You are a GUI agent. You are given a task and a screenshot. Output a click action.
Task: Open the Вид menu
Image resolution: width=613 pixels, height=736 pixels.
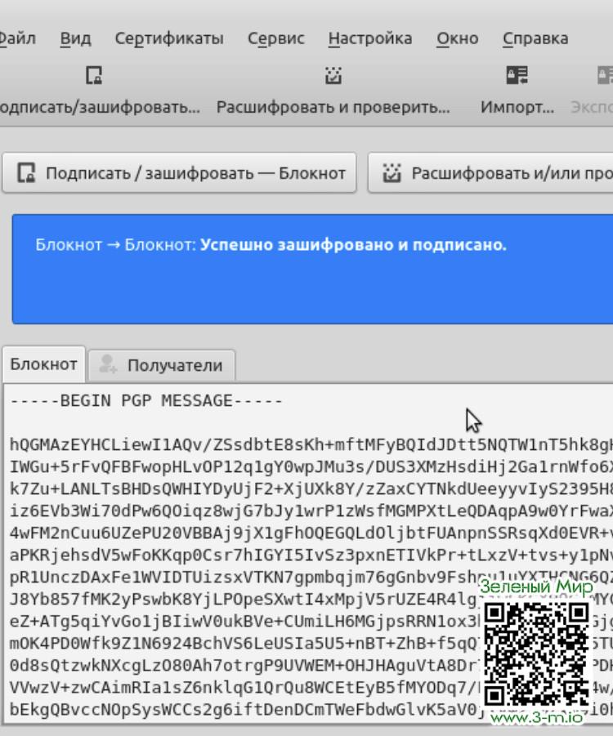[75, 38]
